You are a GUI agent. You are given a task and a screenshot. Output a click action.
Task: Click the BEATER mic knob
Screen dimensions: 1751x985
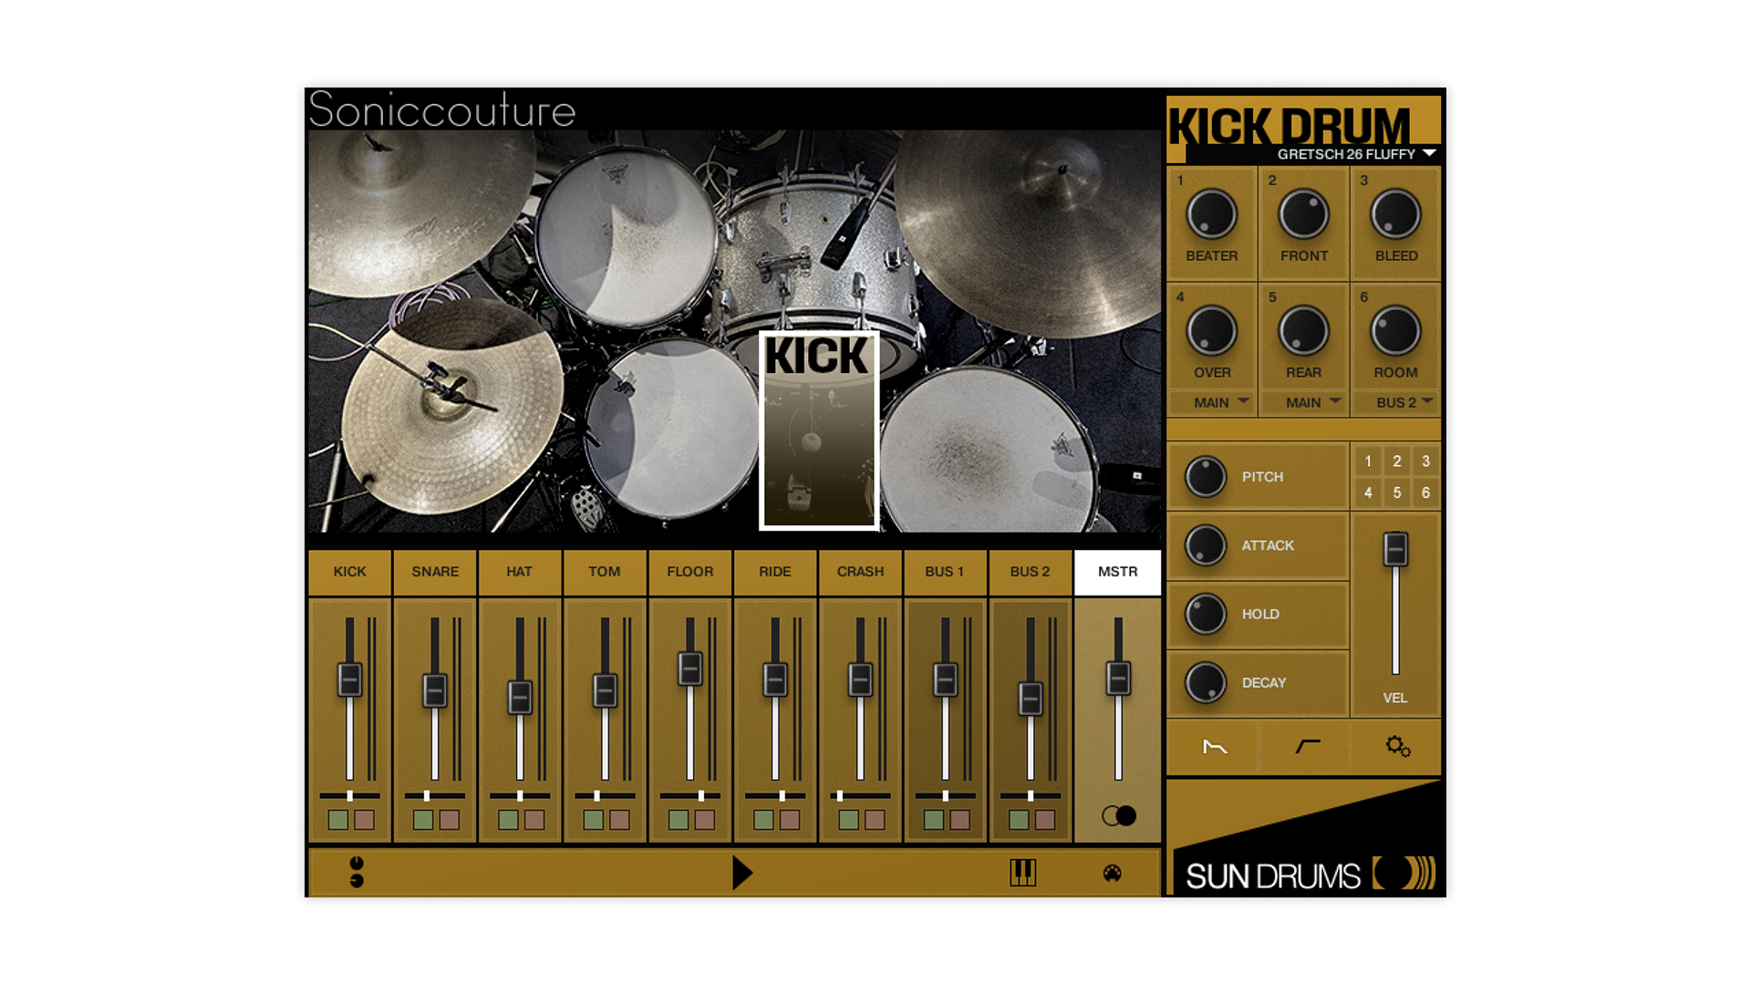pos(1211,215)
